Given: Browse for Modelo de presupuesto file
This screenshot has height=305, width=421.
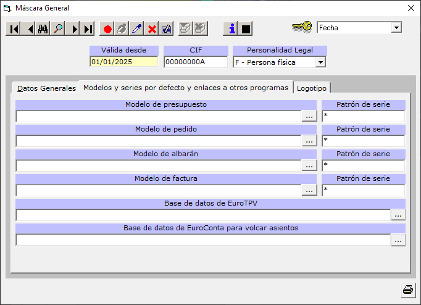Looking at the screenshot, I should (309, 116).
